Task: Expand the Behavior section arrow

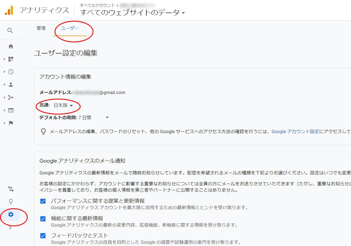Action: tap(5, 110)
